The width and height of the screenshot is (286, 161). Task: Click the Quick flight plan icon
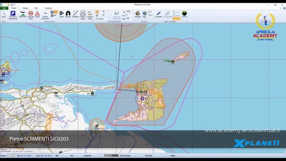coord(62,13)
